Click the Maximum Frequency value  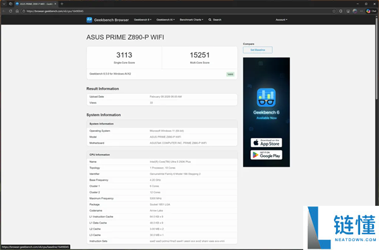click(155, 198)
